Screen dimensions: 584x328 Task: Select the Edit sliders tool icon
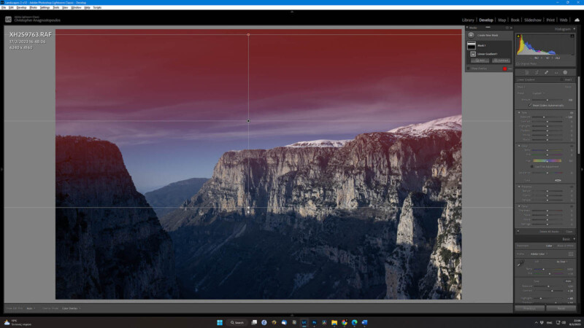point(526,72)
